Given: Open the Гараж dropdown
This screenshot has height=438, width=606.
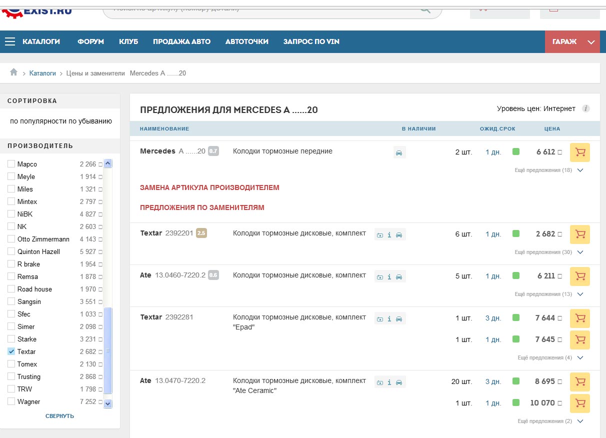Looking at the screenshot, I should point(572,42).
